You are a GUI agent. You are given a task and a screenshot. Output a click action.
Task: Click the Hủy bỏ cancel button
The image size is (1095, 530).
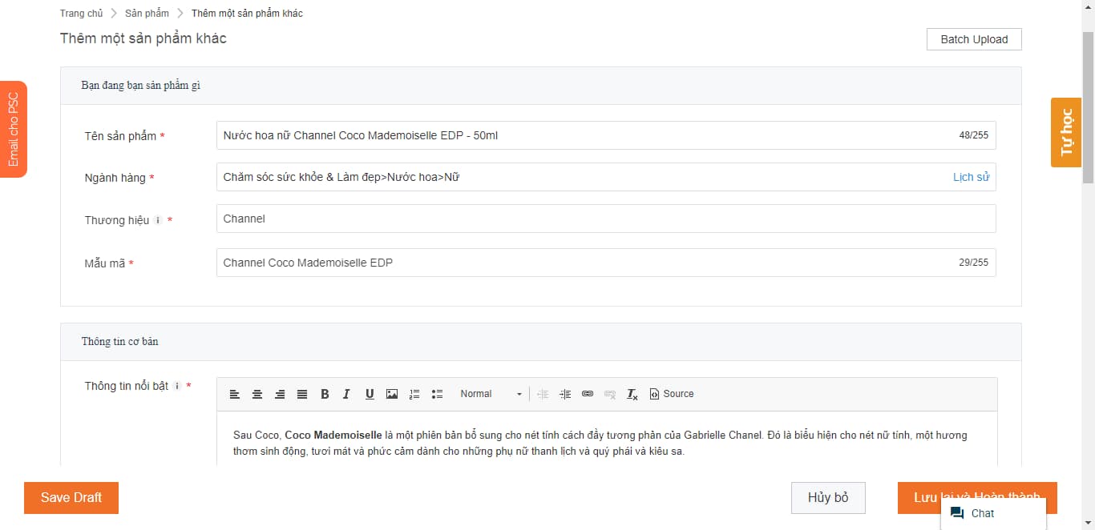point(828,497)
